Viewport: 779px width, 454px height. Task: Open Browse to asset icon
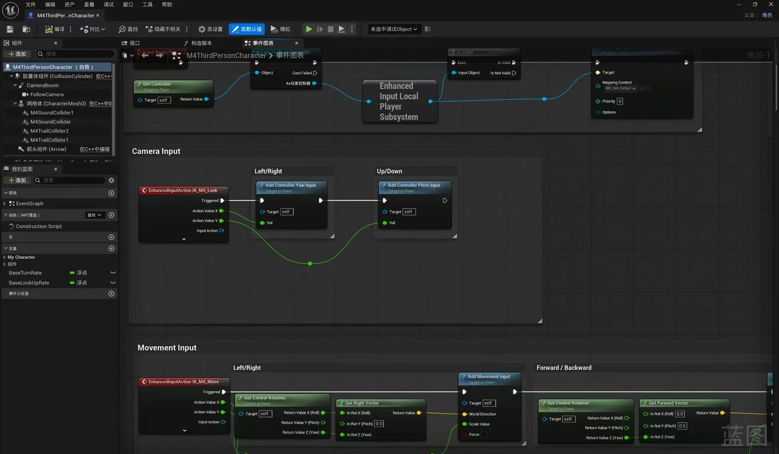26,29
